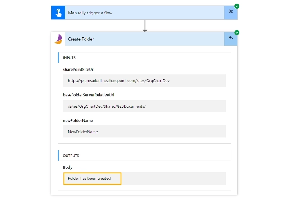Click the newFolderName value field

144,132
